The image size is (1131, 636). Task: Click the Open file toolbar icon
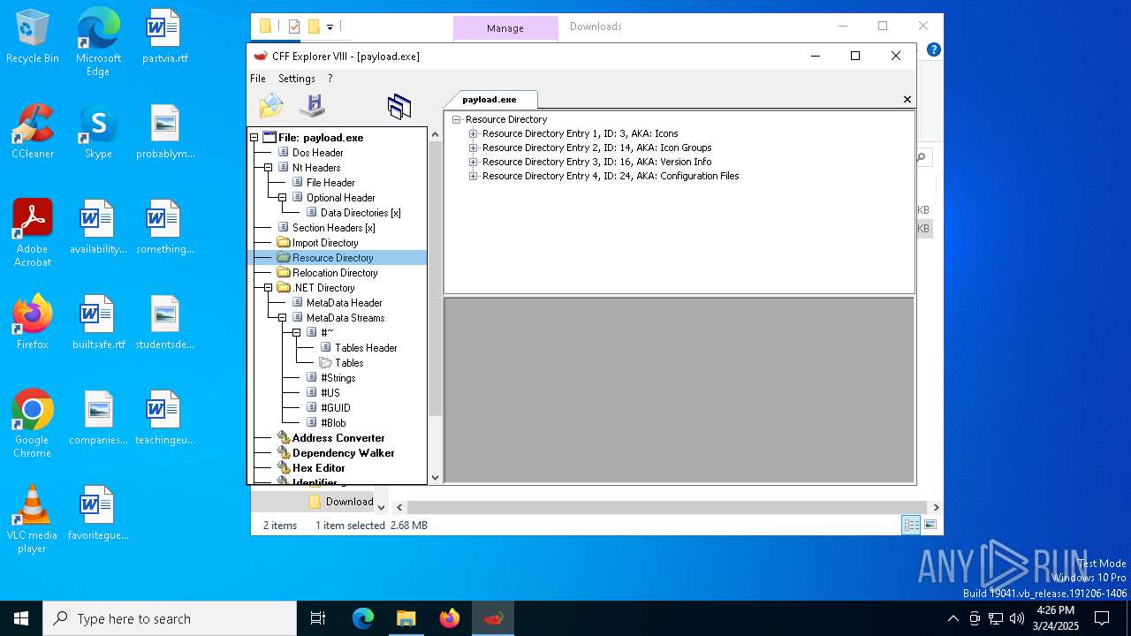click(x=271, y=106)
